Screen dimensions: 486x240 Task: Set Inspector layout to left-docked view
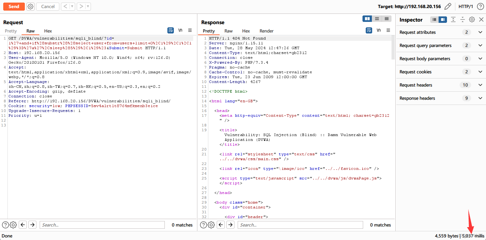click(434, 20)
